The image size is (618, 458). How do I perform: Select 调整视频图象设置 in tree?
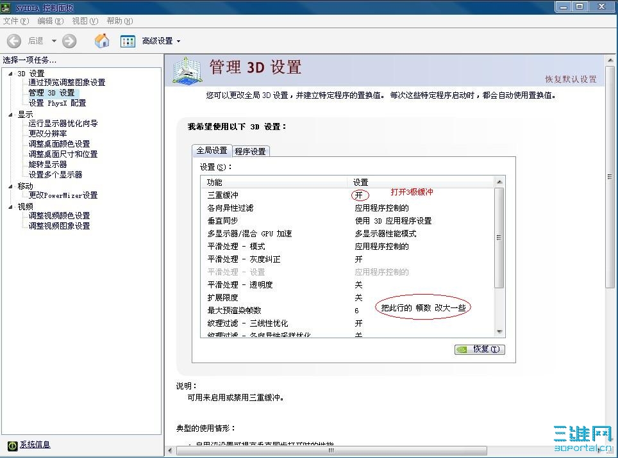(59, 225)
